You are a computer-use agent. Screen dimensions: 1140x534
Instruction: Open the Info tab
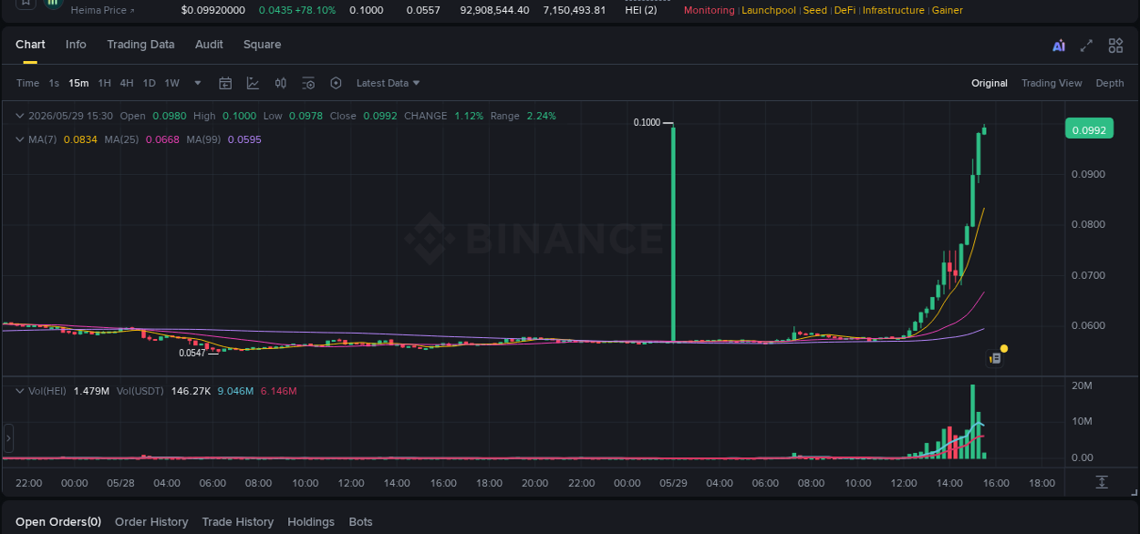point(76,45)
